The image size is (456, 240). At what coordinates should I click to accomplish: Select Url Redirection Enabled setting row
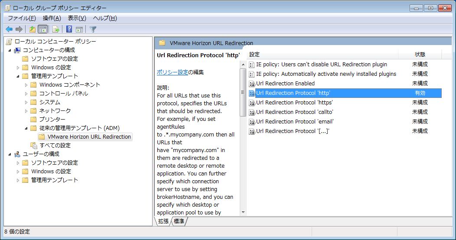[345, 83]
